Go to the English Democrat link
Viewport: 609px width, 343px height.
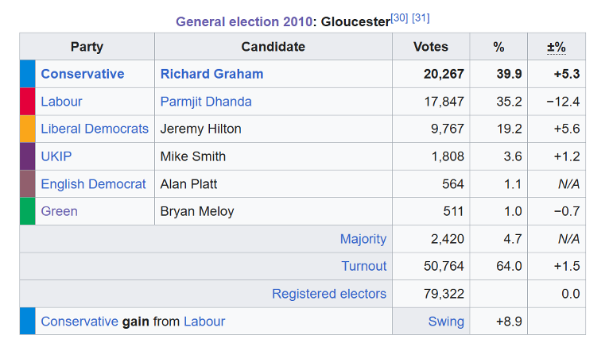93,184
